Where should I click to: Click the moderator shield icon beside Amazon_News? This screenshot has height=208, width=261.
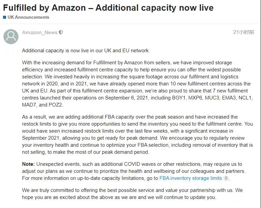click(x=61, y=32)
